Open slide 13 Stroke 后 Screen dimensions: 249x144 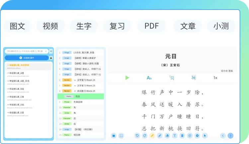pos(81,124)
